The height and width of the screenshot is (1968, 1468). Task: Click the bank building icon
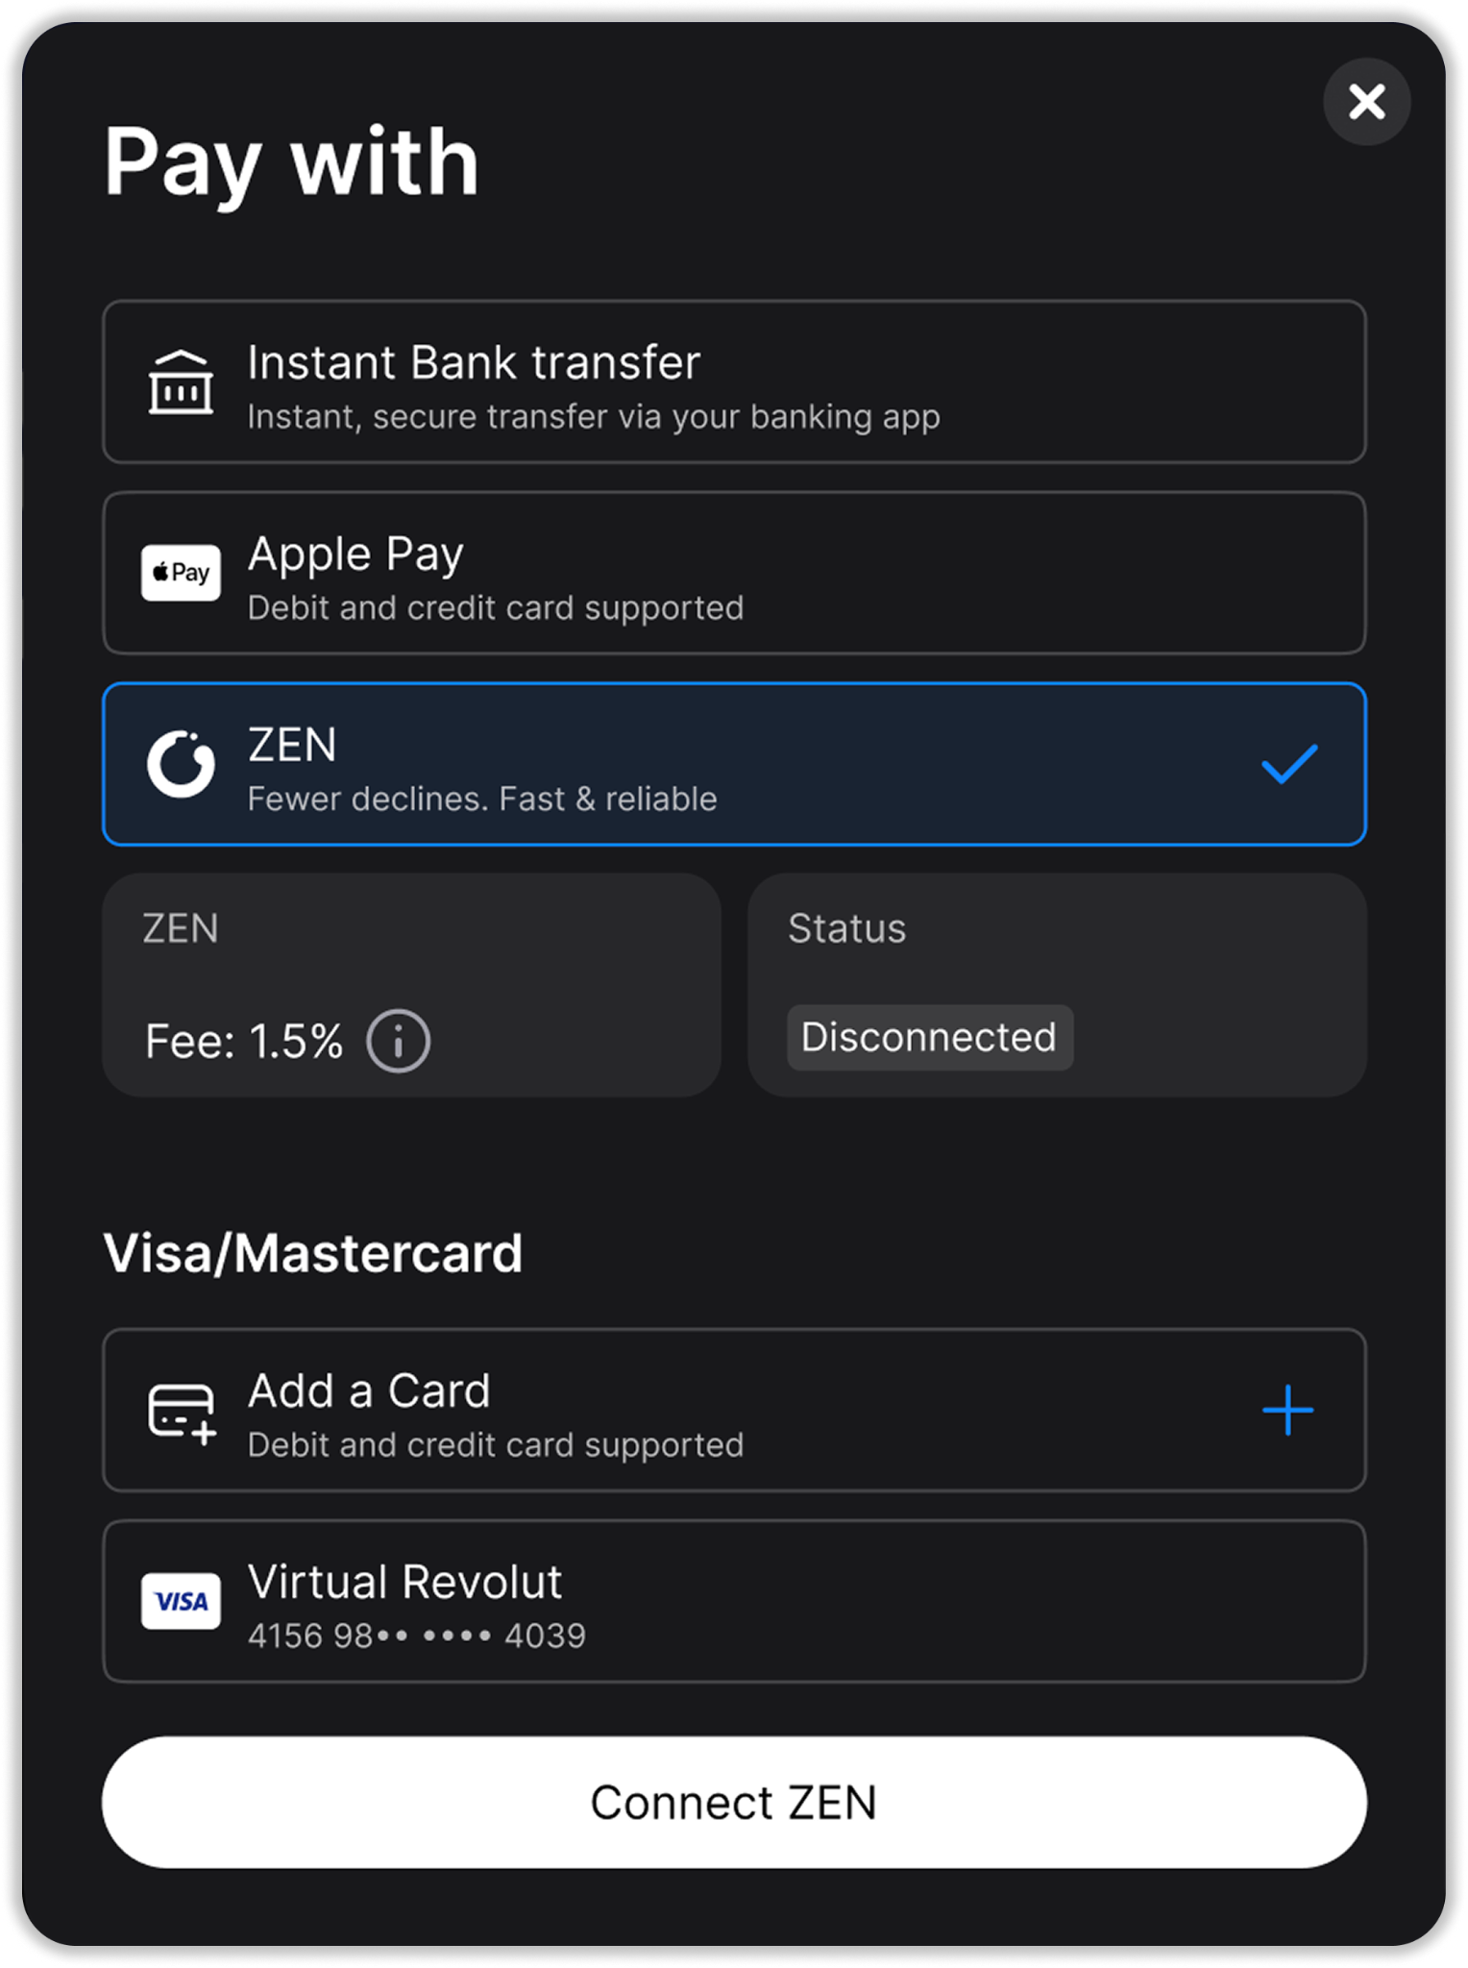[x=181, y=382]
